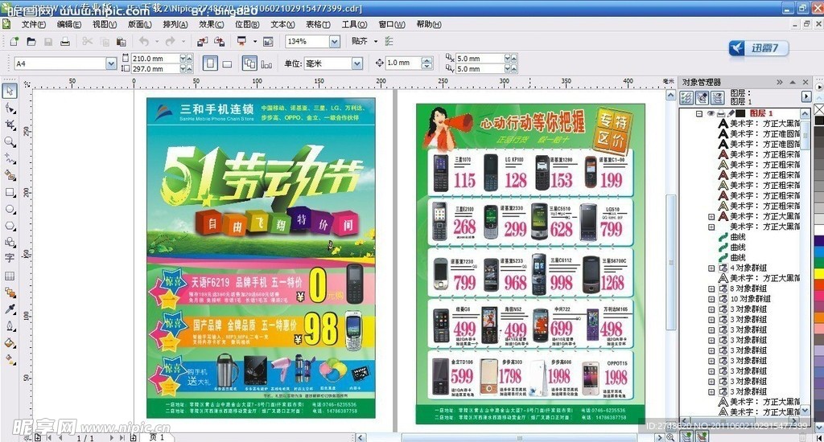Toggle apply layout to current page only
Viewport: 824px width, 442px height.
266,64
